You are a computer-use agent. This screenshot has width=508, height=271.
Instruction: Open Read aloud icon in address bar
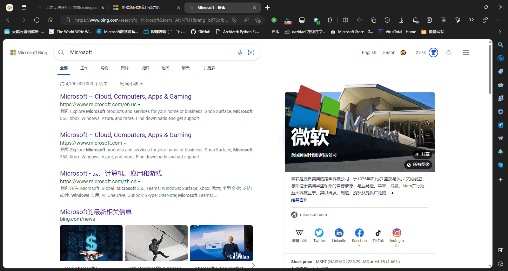(x=246, y=20)
